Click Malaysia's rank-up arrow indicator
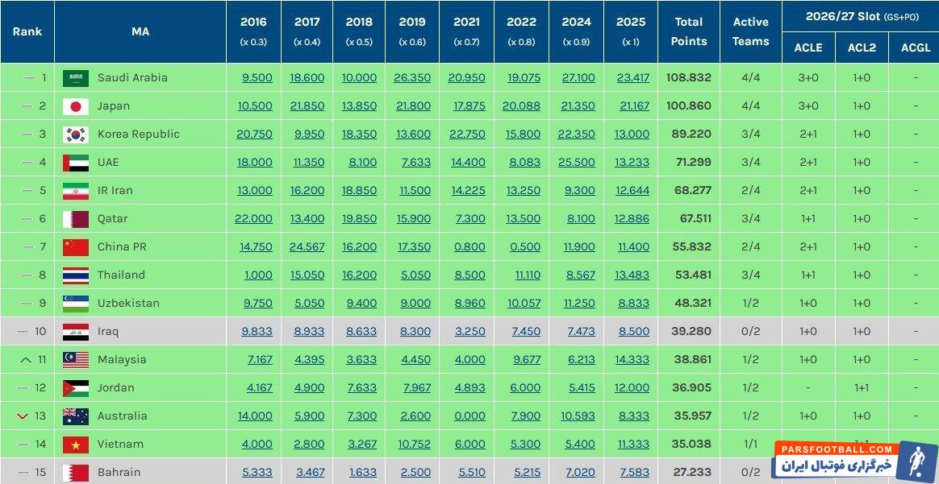 tap(23, 360)
